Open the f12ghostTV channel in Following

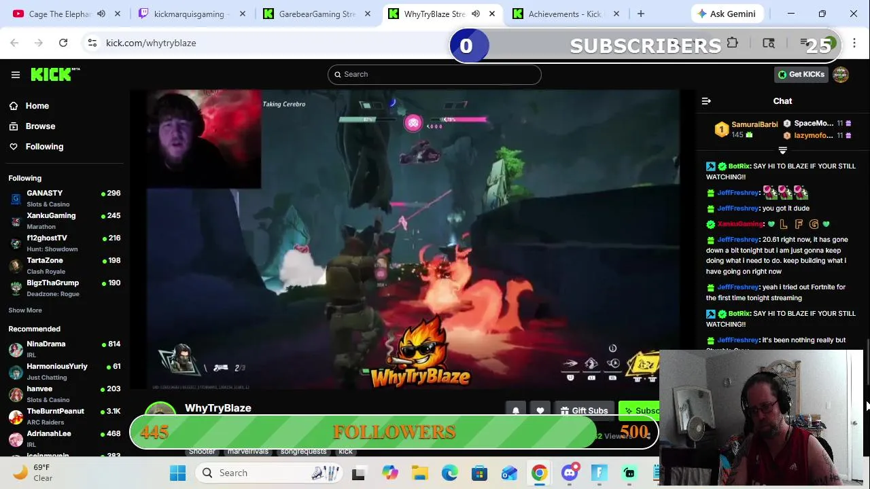pos(65,243)
